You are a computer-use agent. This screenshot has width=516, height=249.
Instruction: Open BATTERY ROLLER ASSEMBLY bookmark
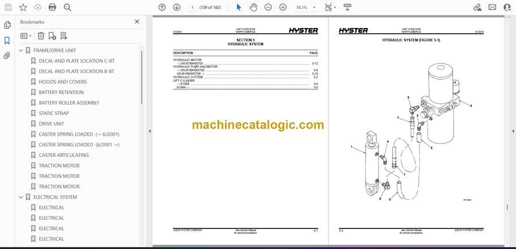click(69, 103)
